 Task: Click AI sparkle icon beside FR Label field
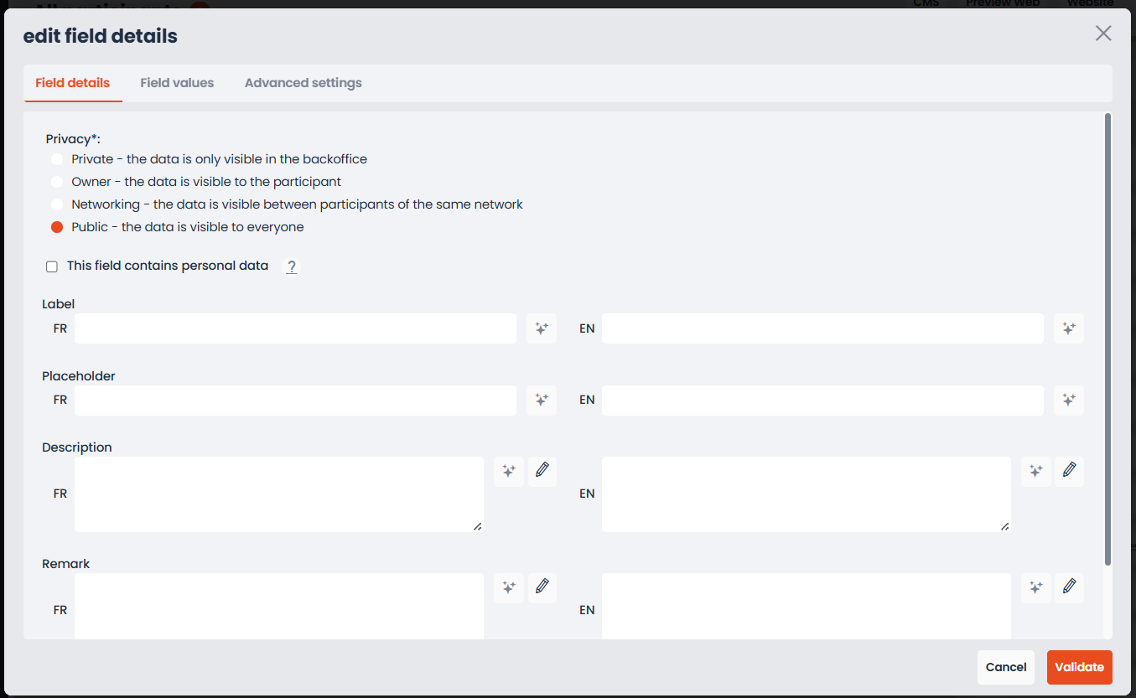coord(542,328)
